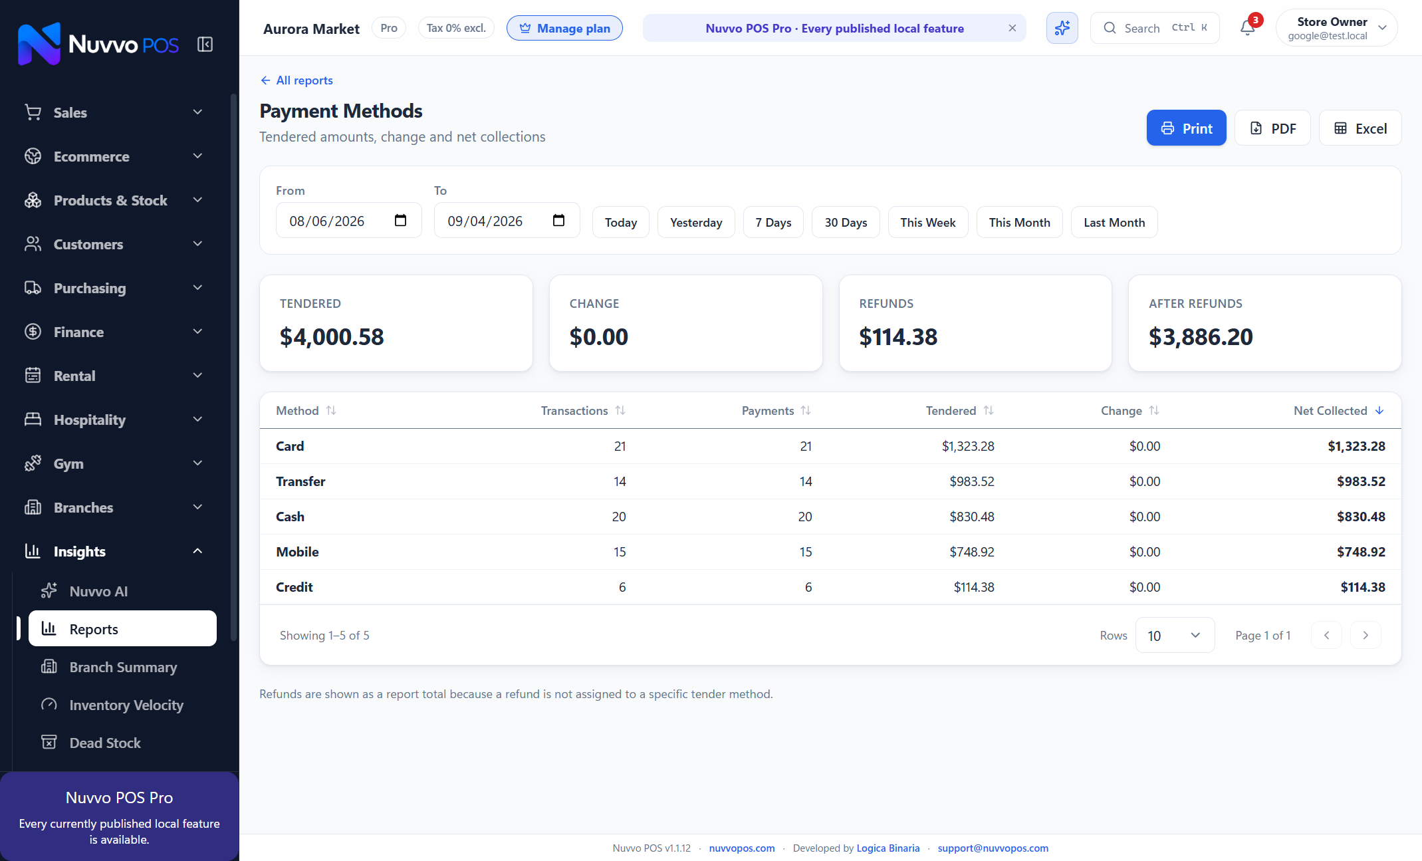Click the Ecommerce globe icon
The width and height of the screenshot is (1422, 861).
pos(33,156)
